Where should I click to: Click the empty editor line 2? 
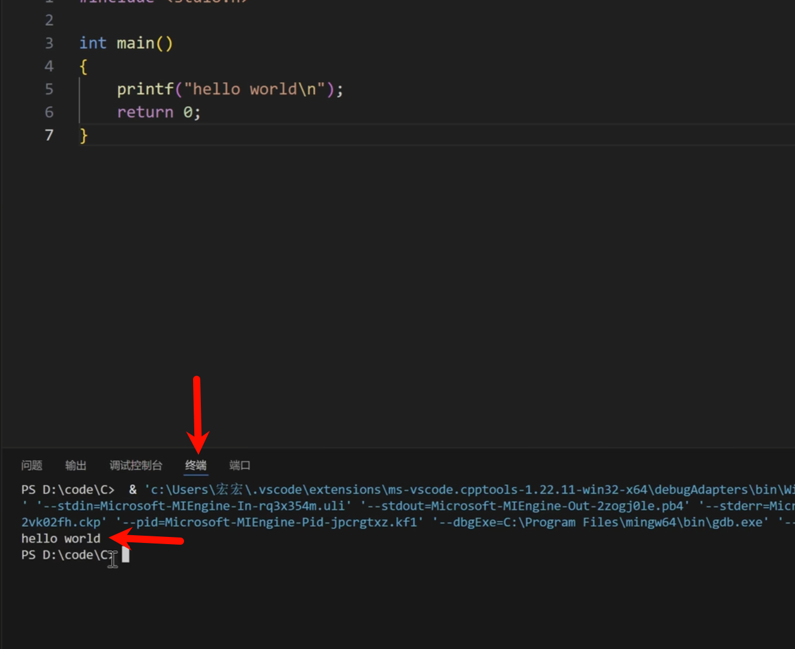[240, 20]
